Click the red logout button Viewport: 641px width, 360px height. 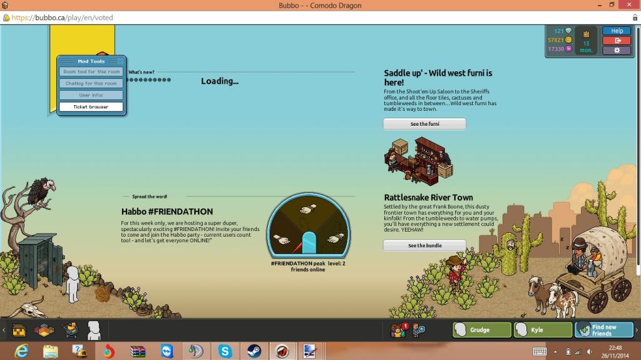(617, 41)
